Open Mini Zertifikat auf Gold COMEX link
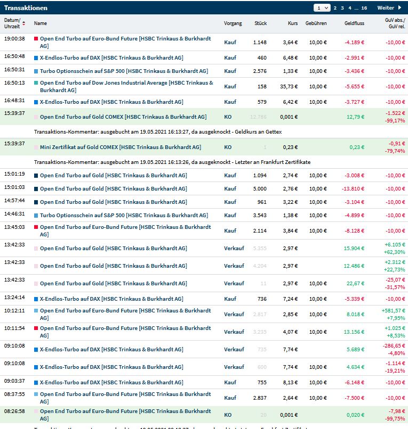Viewport: 408px width, 429px height. [120, 147]
